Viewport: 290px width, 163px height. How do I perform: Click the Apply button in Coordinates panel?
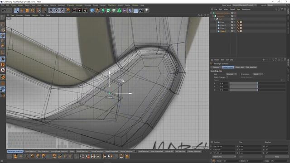click(277, 157)
